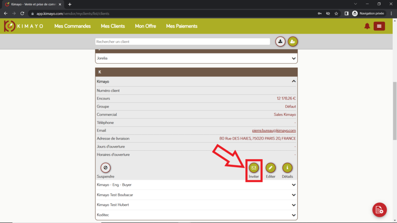Click the Koditec client name

[103, 215]
